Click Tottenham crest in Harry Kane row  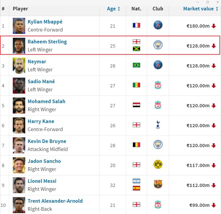tap(158, 125)
